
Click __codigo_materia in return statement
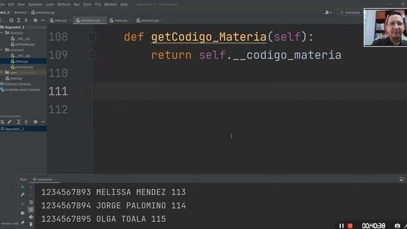pos(287,55)
